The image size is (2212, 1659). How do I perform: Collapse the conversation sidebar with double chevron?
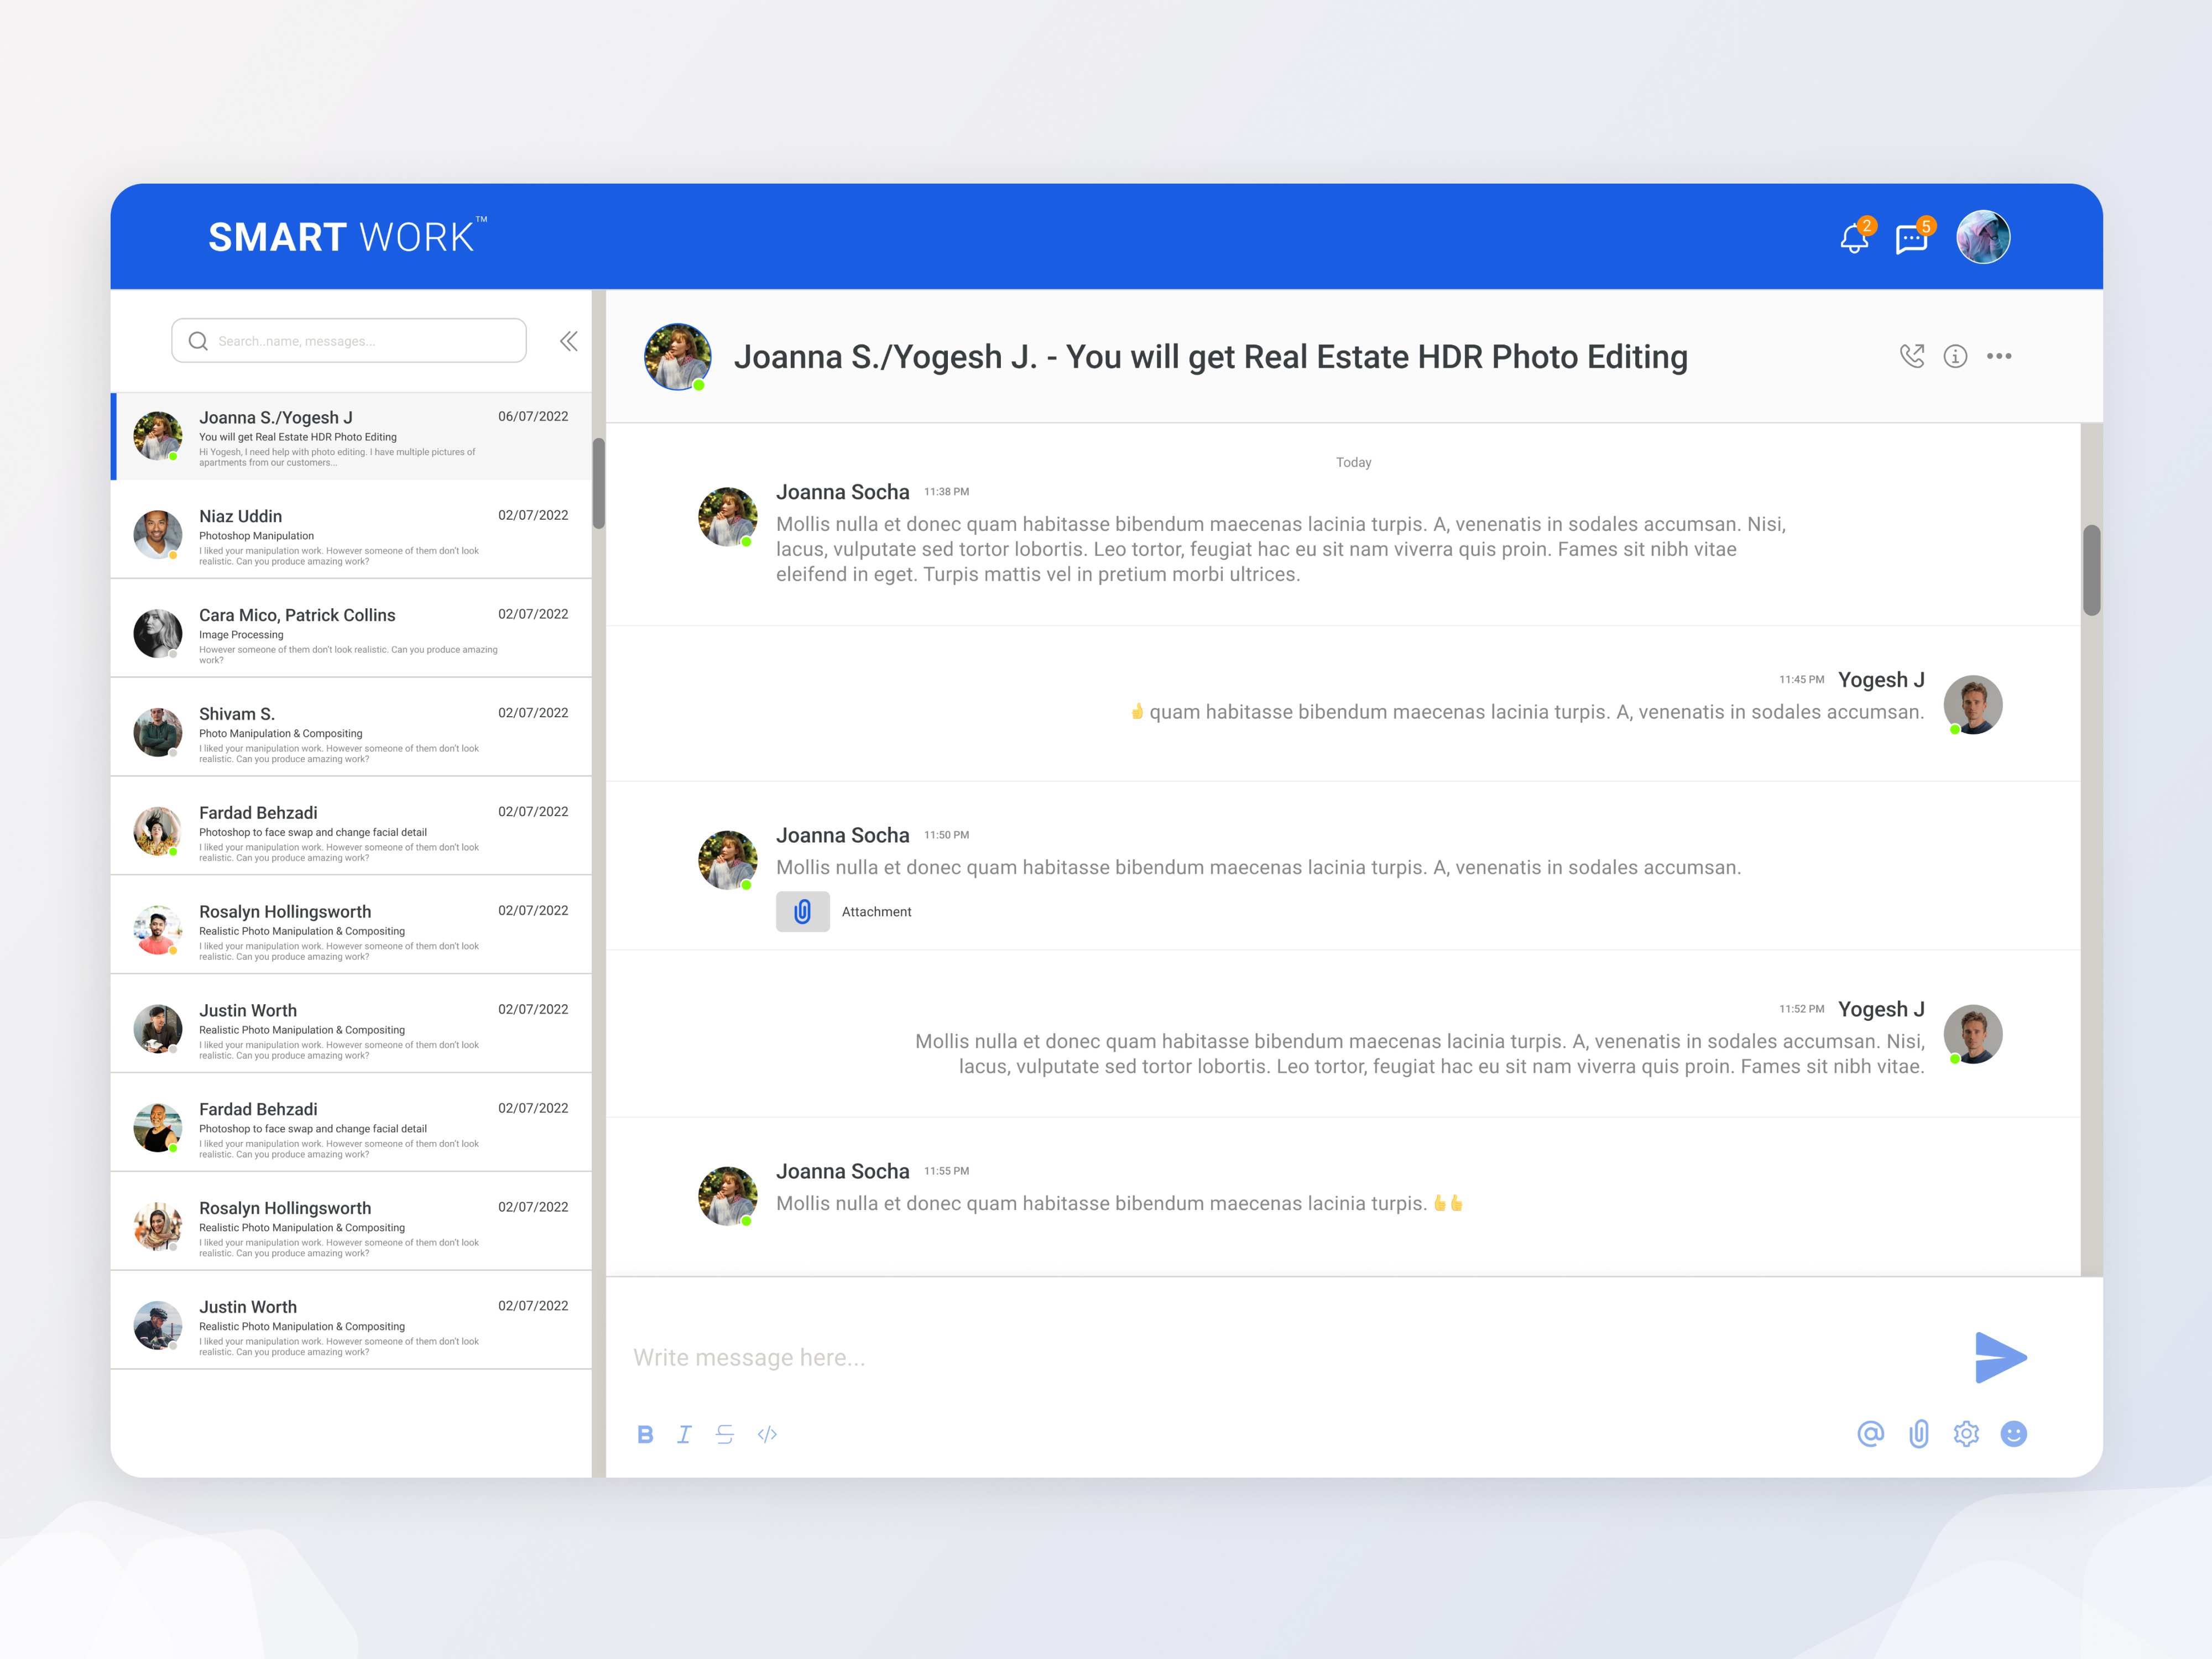pos(568,341)
